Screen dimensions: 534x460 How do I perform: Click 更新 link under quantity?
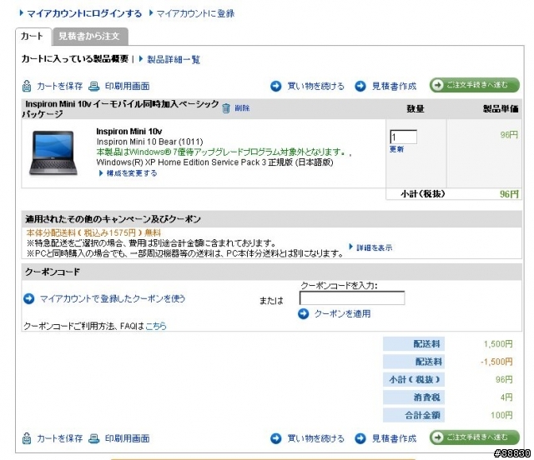(x=397, y=149)
